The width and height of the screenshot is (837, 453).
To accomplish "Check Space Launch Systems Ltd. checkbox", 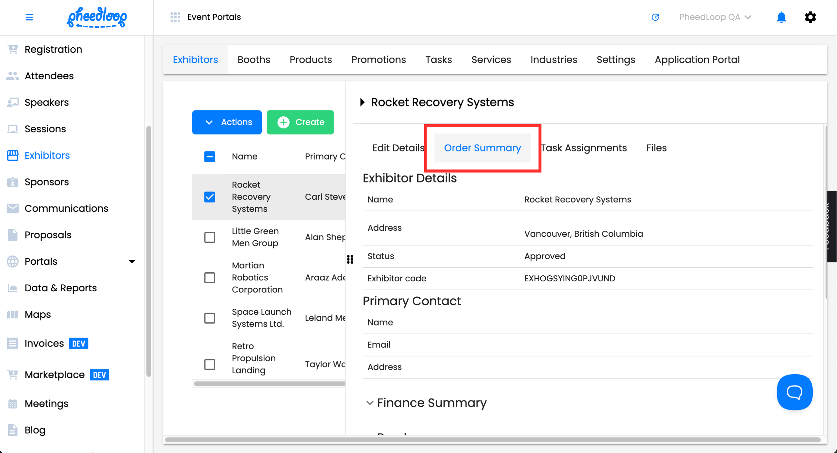I will pos(210,318).
